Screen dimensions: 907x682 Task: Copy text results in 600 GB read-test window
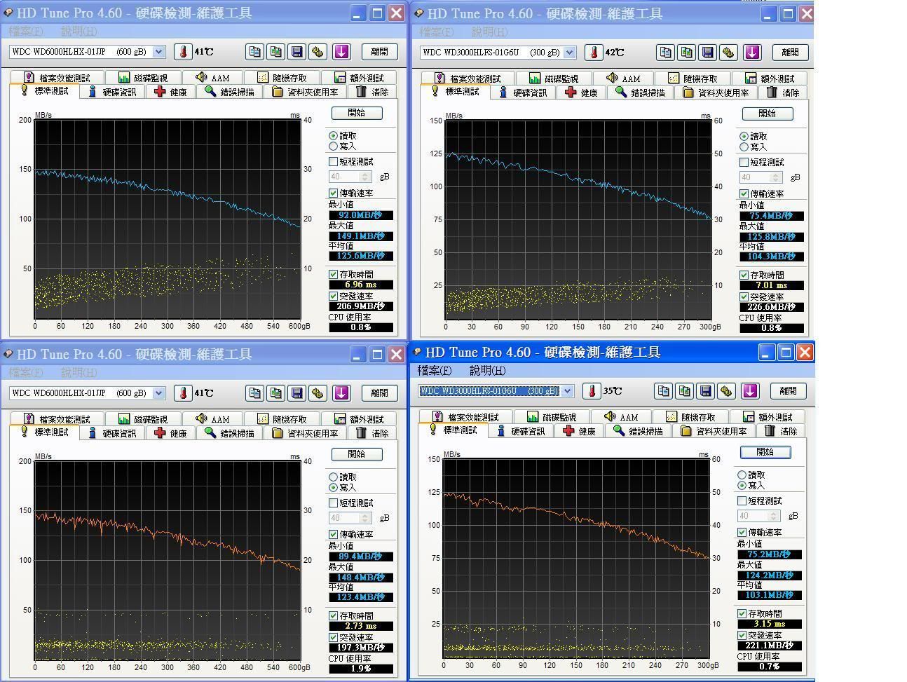tap(255, 51)
